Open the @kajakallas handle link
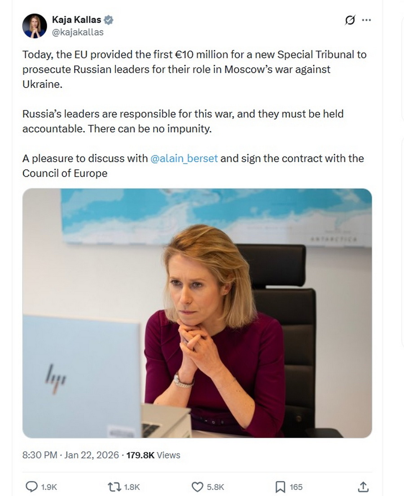 [78, 32]
